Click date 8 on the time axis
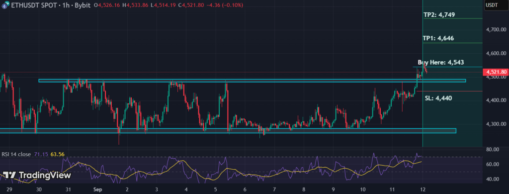509x194 pixels. [x=304, y=189]
